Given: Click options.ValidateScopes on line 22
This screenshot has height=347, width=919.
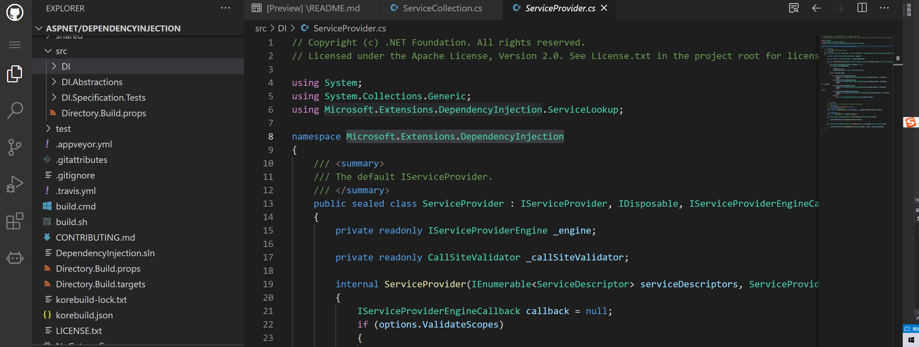Looking at the screenshot, I should (438, 324).
